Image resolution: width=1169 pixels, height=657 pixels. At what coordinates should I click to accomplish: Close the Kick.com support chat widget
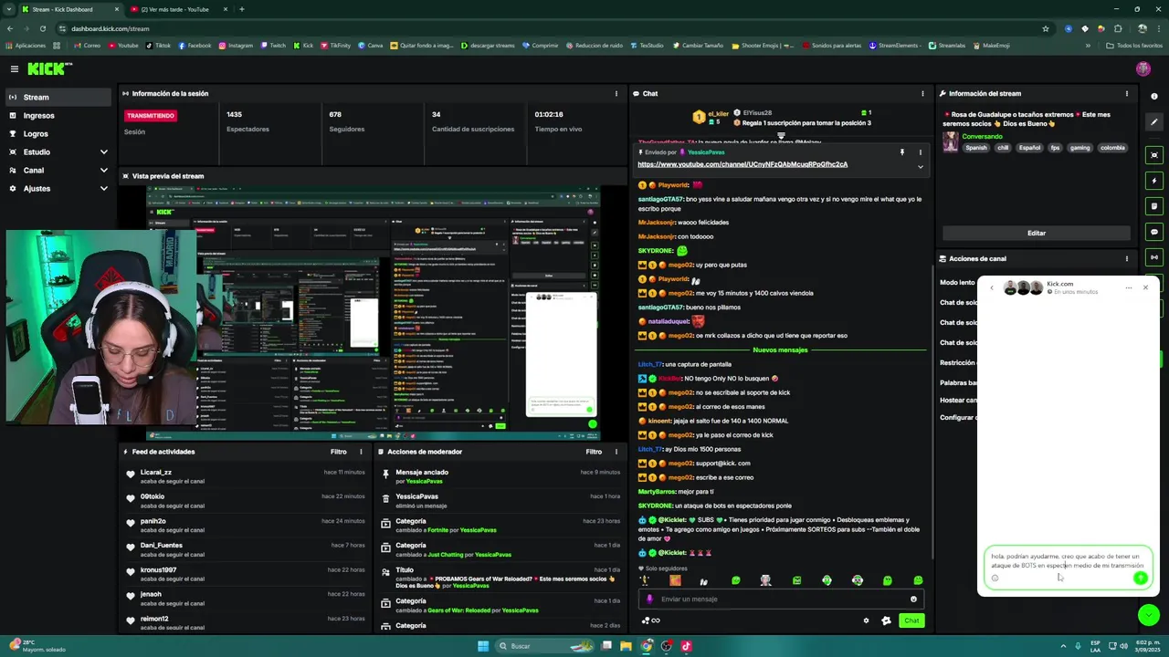point(1145,287)
